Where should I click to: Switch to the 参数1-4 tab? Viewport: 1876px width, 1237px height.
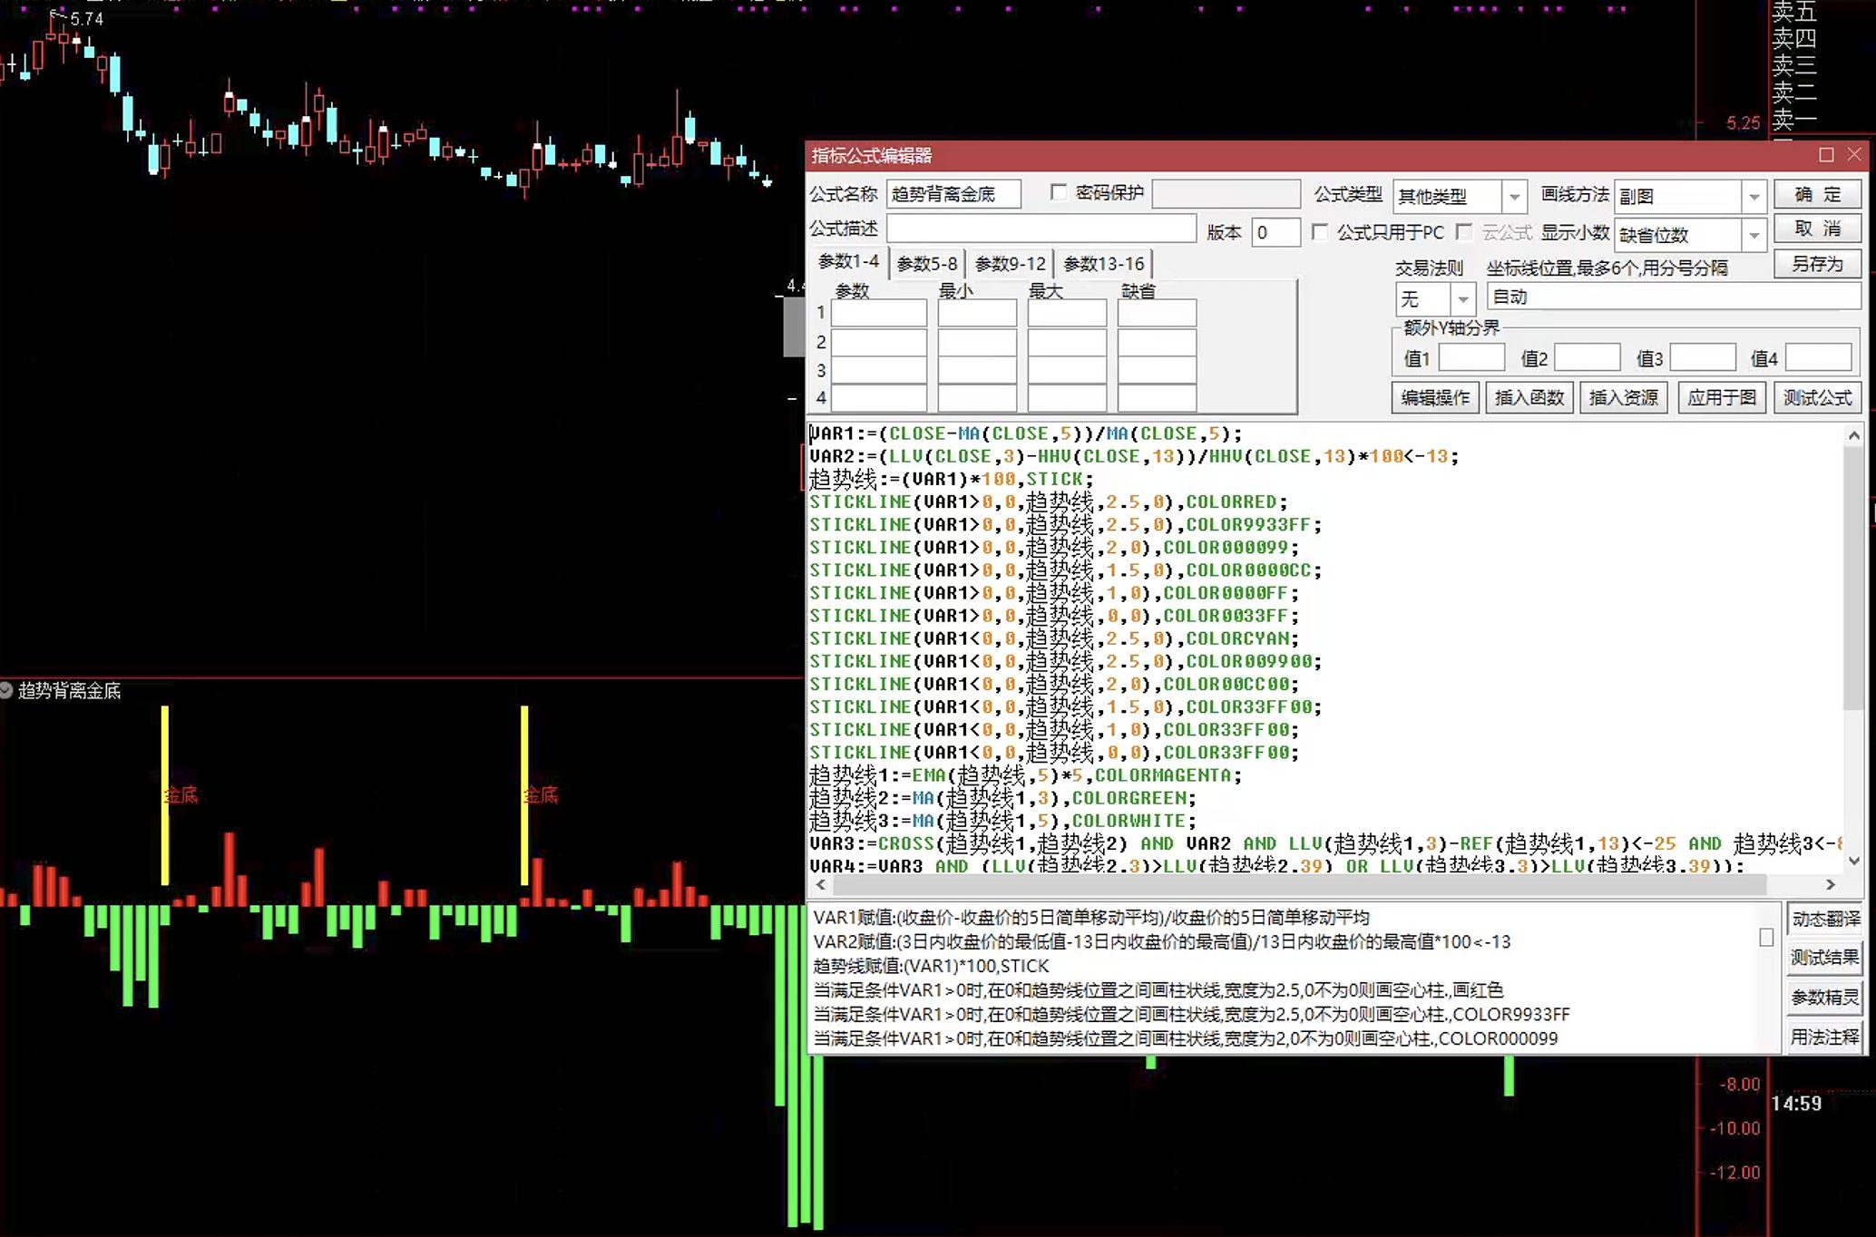pyautogui.click(x=848, y=262)
